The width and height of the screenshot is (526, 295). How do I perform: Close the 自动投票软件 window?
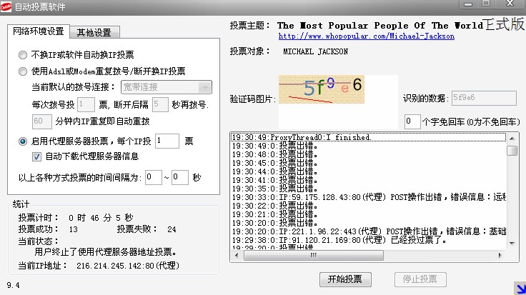pyautogui.click(x=510, y=4)
